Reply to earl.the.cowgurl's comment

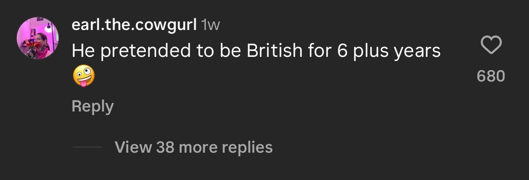pyautogui.click(x=92, y=107)
